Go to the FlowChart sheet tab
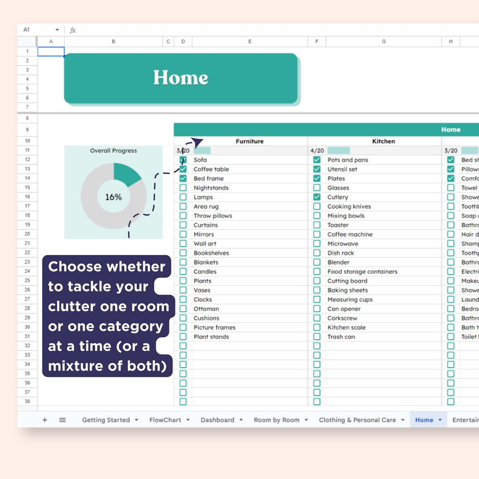Viewport: 479px width, 479px height. coord(165,420)
